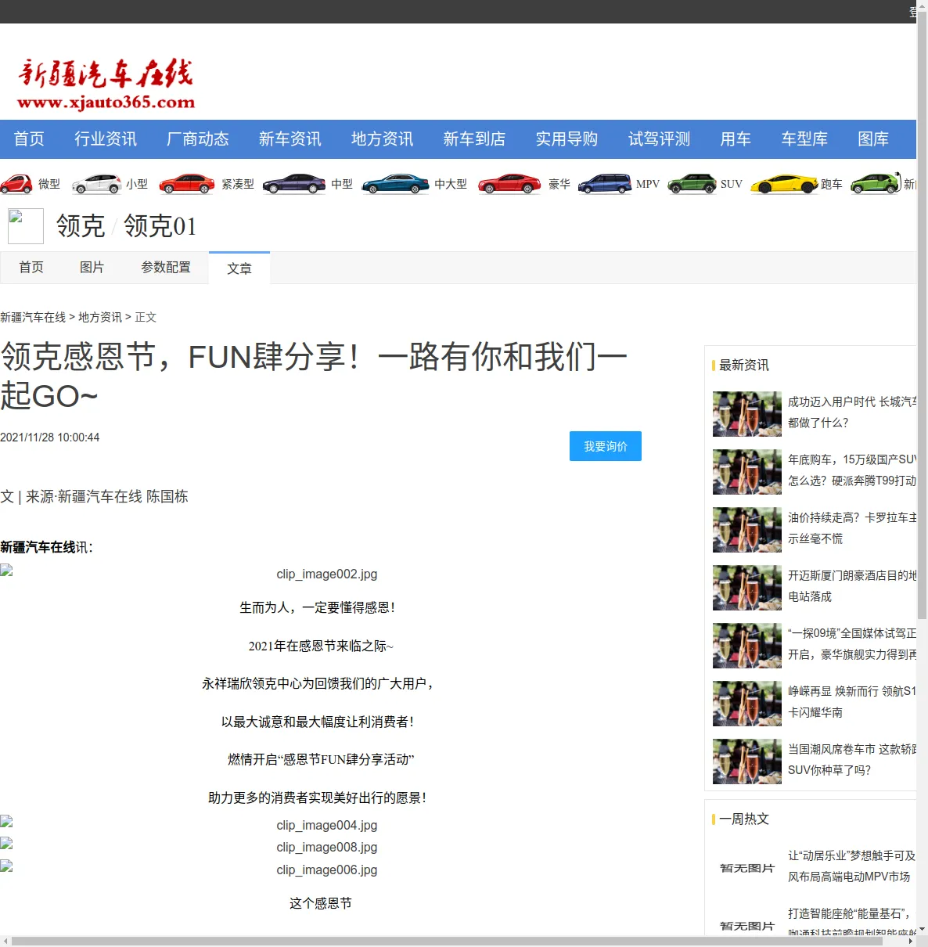Click thumbnail beside 油价持续走高 article
This screenshot has height=947, width=928.
(x=747, y=530)
